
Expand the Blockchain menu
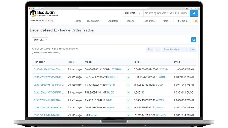[94, 21]
